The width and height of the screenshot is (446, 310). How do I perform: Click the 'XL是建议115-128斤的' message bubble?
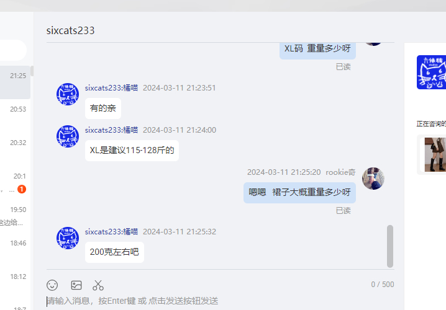point(132,151)
